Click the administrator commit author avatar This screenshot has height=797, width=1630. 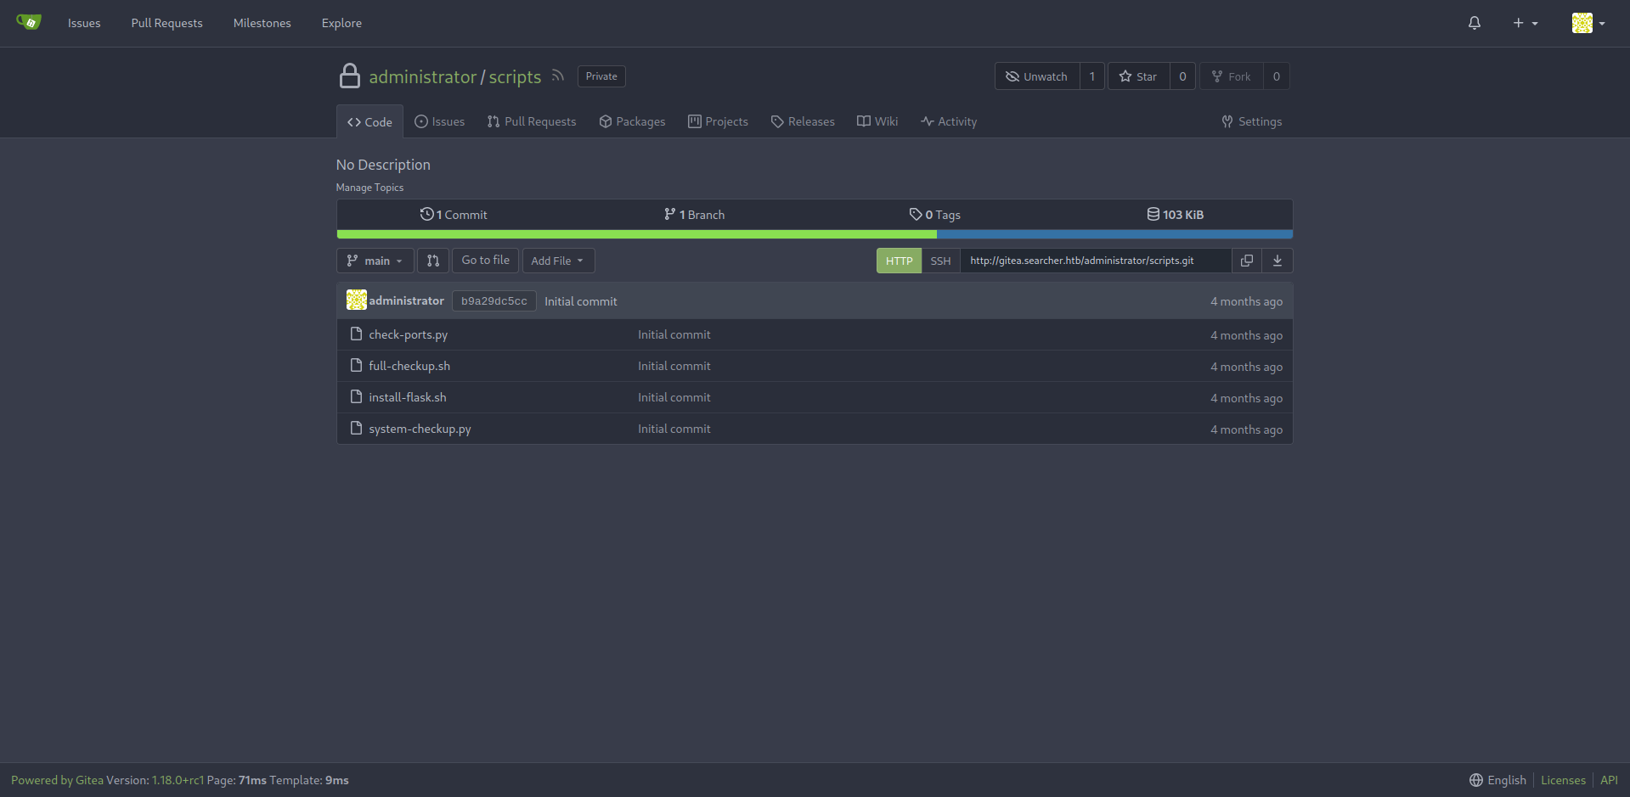click(357, 300)
